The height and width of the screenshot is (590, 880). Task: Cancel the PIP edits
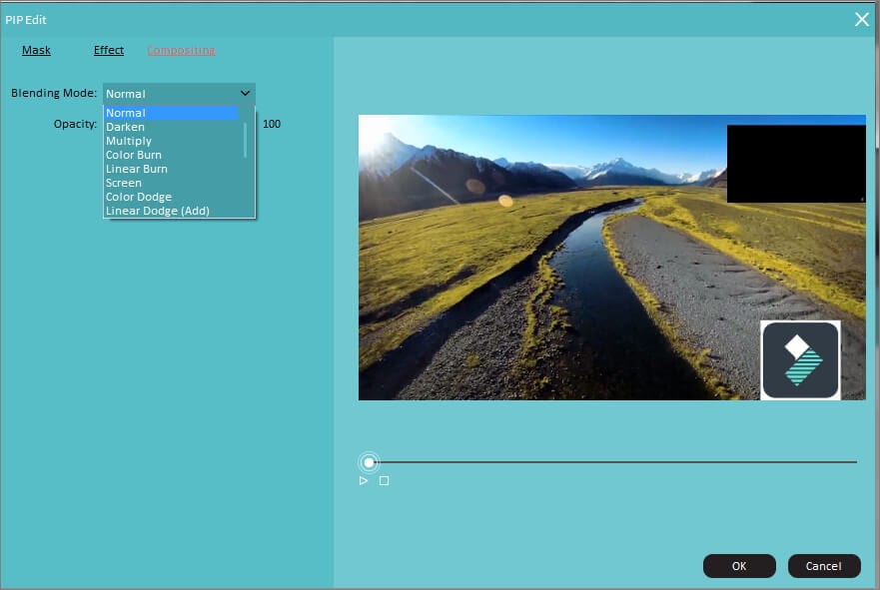[x=824, y=565]
